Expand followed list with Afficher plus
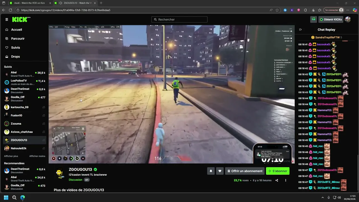The height and width of the screenshot is (202, 359). tap(11, 156)
